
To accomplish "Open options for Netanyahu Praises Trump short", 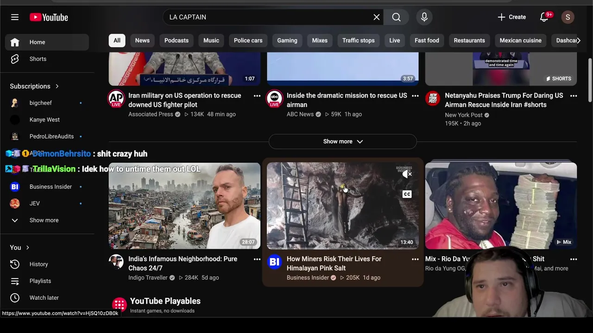I will (574, 96).
